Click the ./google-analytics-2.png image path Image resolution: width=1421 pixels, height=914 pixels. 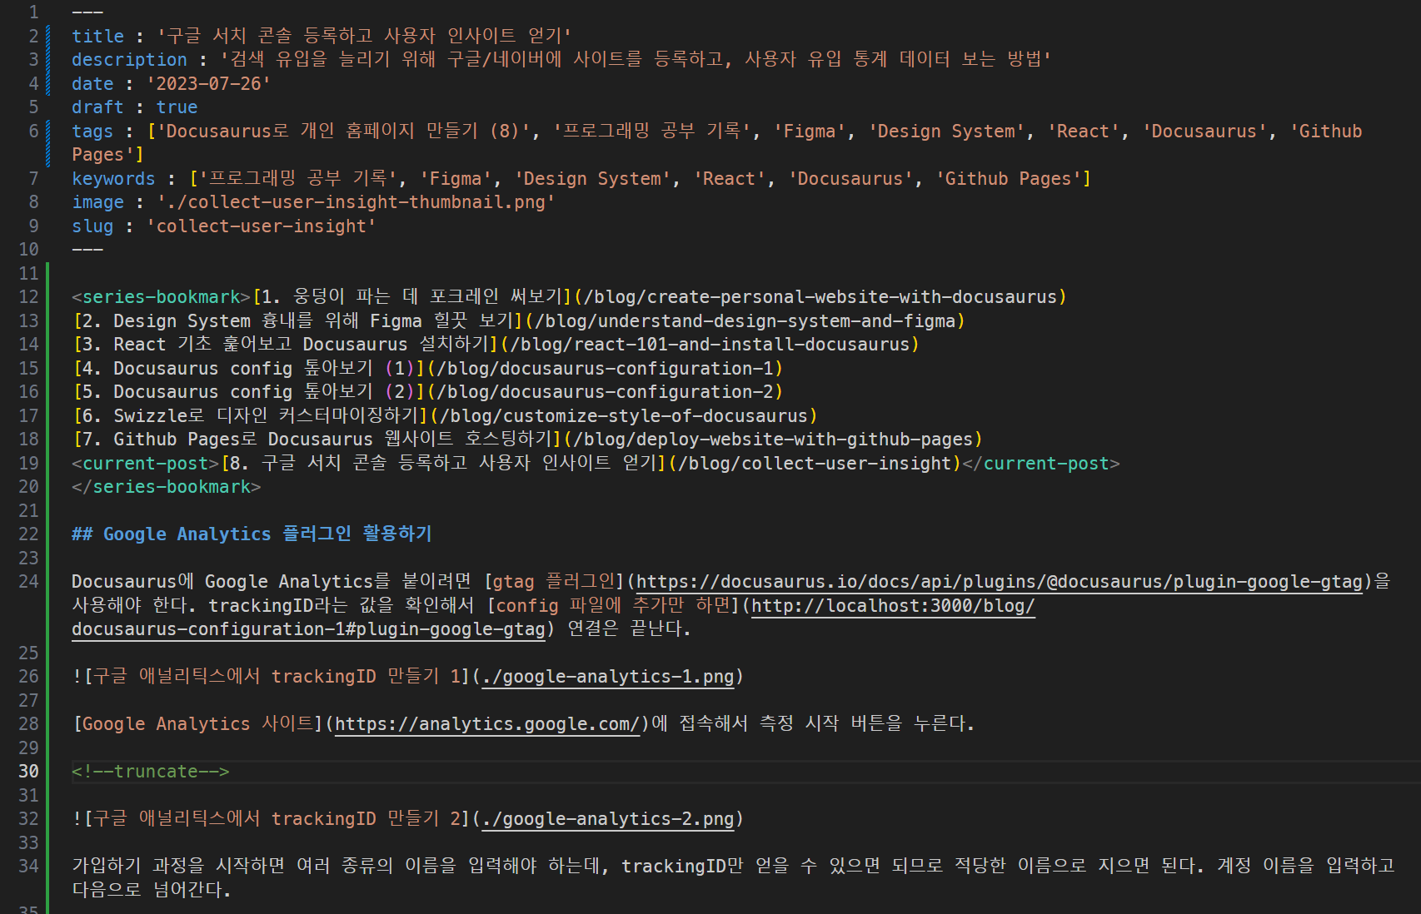click(608, 819)
